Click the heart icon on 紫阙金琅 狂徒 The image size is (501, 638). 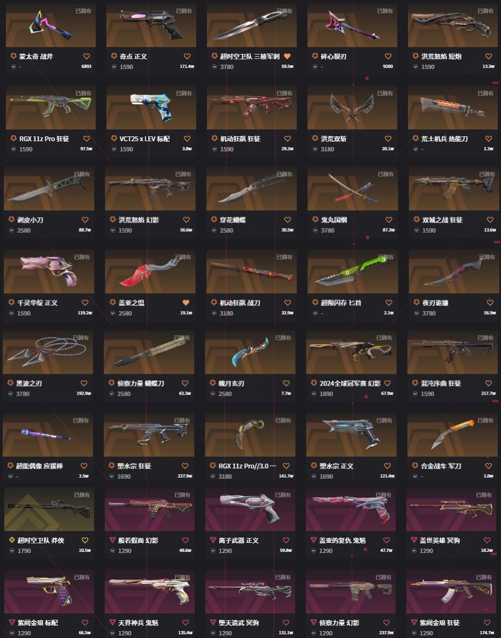tap(487, 622)
